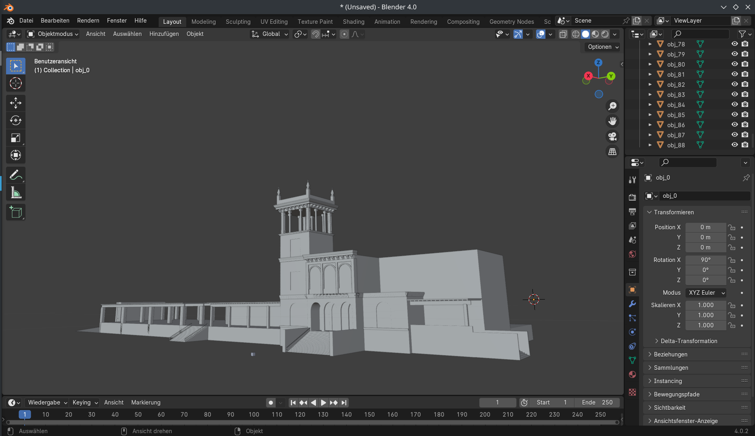Switch to the Sculpting workspace tab

[238, 21]
